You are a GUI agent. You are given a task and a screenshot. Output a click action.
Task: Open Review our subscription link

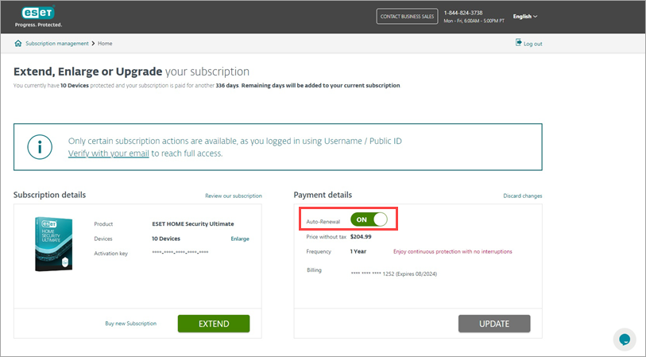234,196
